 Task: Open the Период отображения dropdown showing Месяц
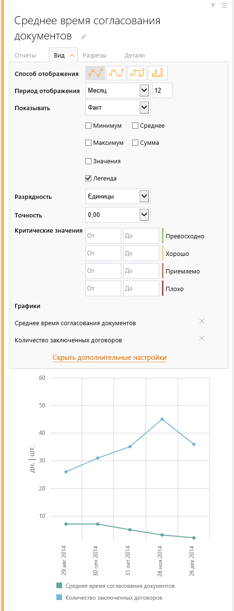(x=118, y=90)
